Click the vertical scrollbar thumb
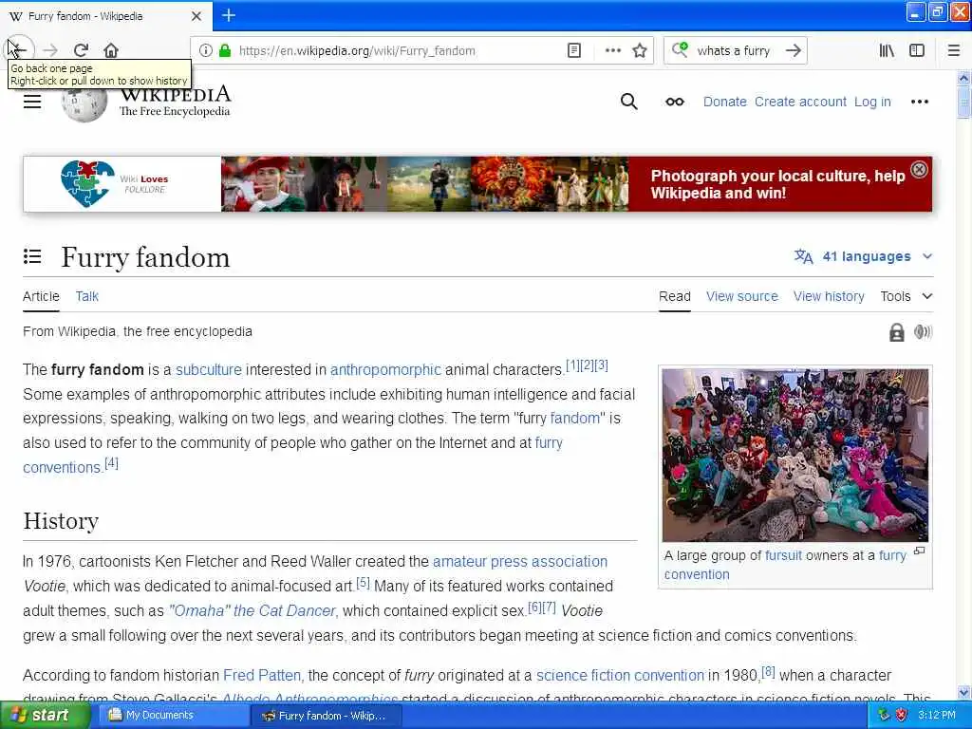This screenshot has width=972, height=729. 963,103
